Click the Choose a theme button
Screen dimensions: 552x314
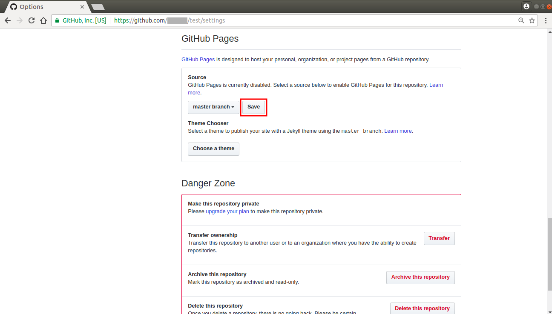[213, 149]
